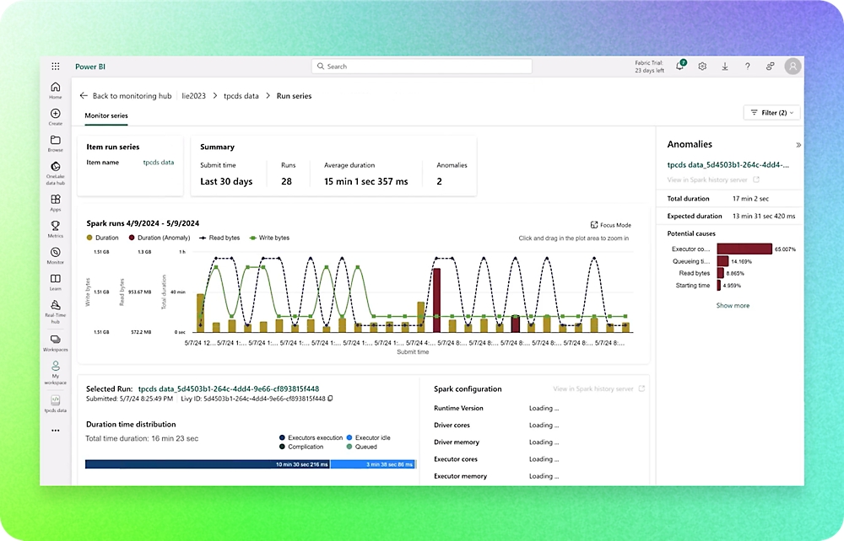Go to Home in the sidebar
Screen dimensions: 844x541
[56, 89]
